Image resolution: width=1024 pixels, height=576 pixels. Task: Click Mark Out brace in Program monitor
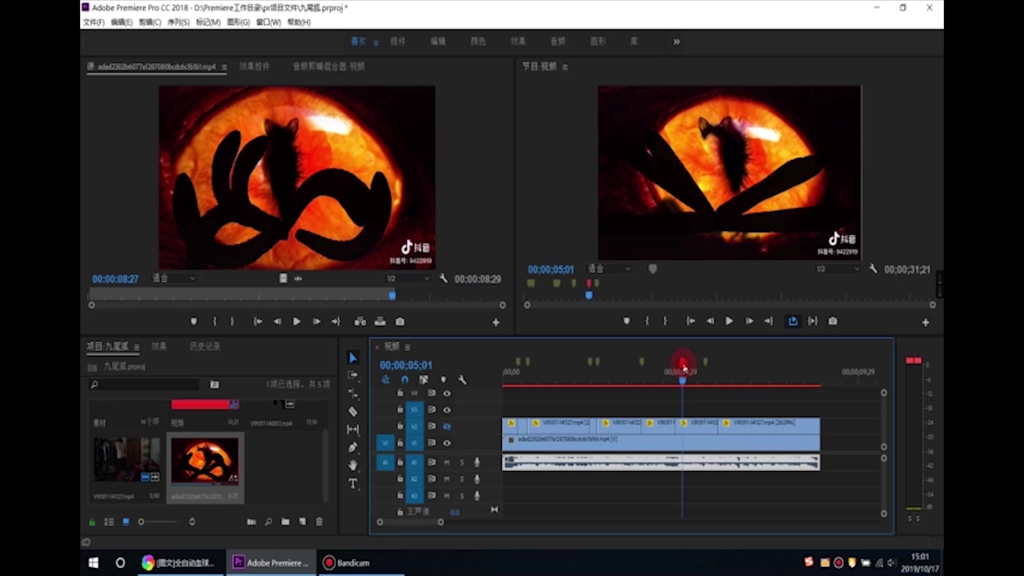[x=665, y=321]
